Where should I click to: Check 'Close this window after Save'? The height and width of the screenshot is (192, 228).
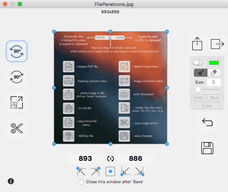point(81,182)
